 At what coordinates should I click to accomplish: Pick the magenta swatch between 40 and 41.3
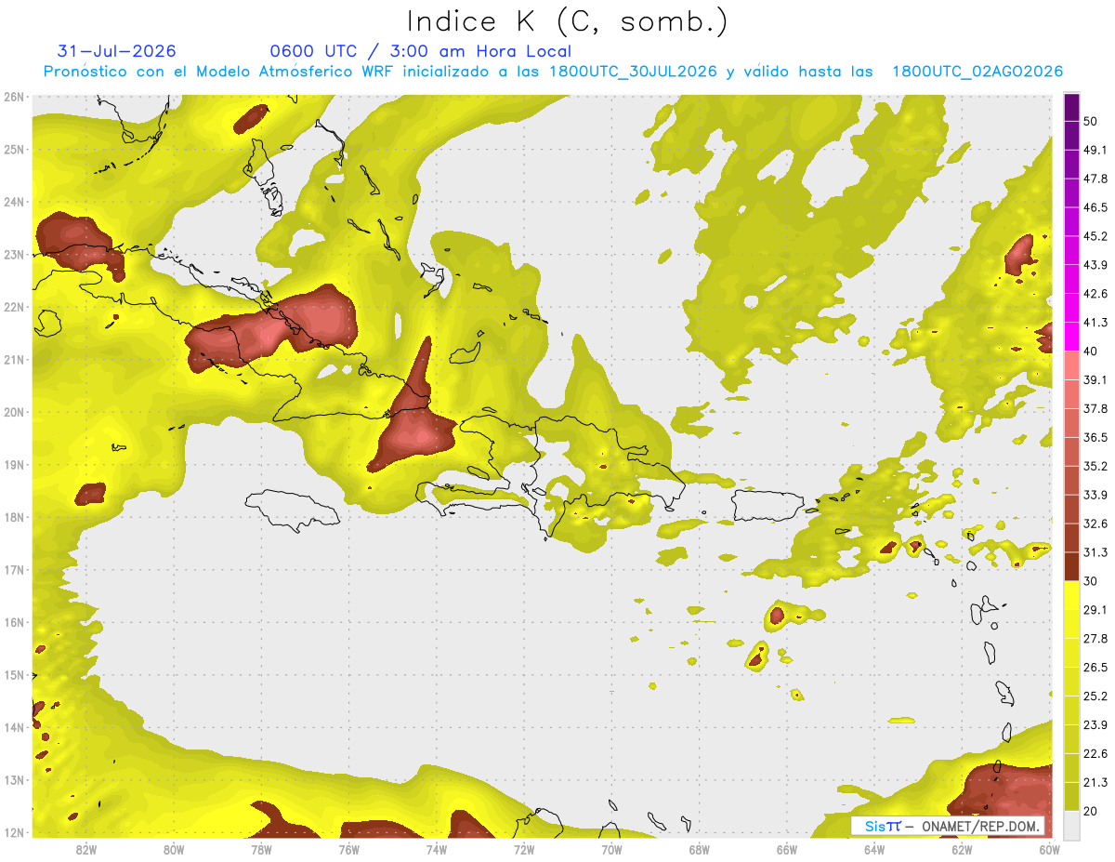click(x=1071, y=337)
